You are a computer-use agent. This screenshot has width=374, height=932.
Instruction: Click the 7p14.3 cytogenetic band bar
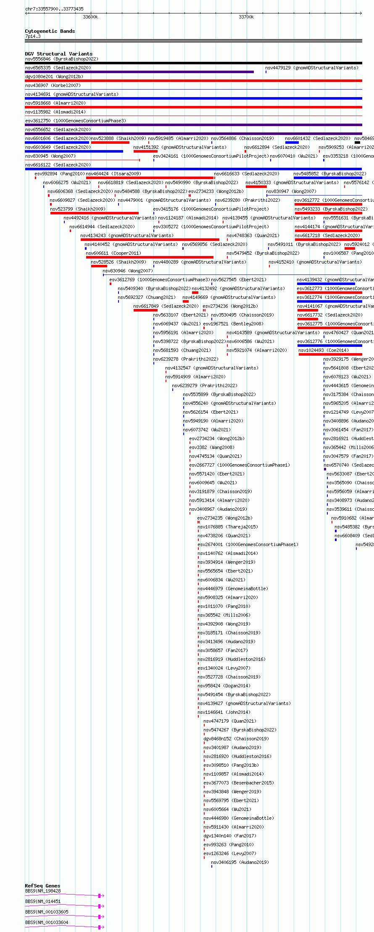[193, 41]
